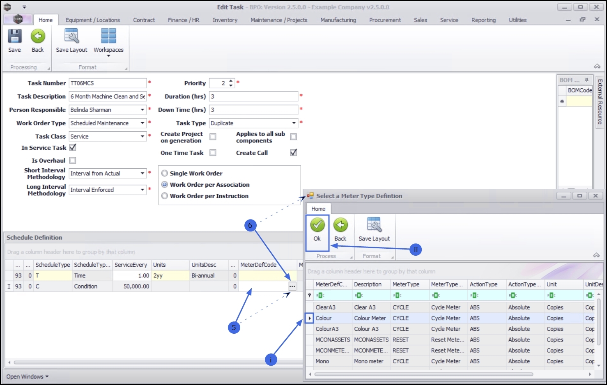The width and height of the screenshot is (607, 385).
Task: Open the Task Class dropdown
Action: [x=143, y=136]
